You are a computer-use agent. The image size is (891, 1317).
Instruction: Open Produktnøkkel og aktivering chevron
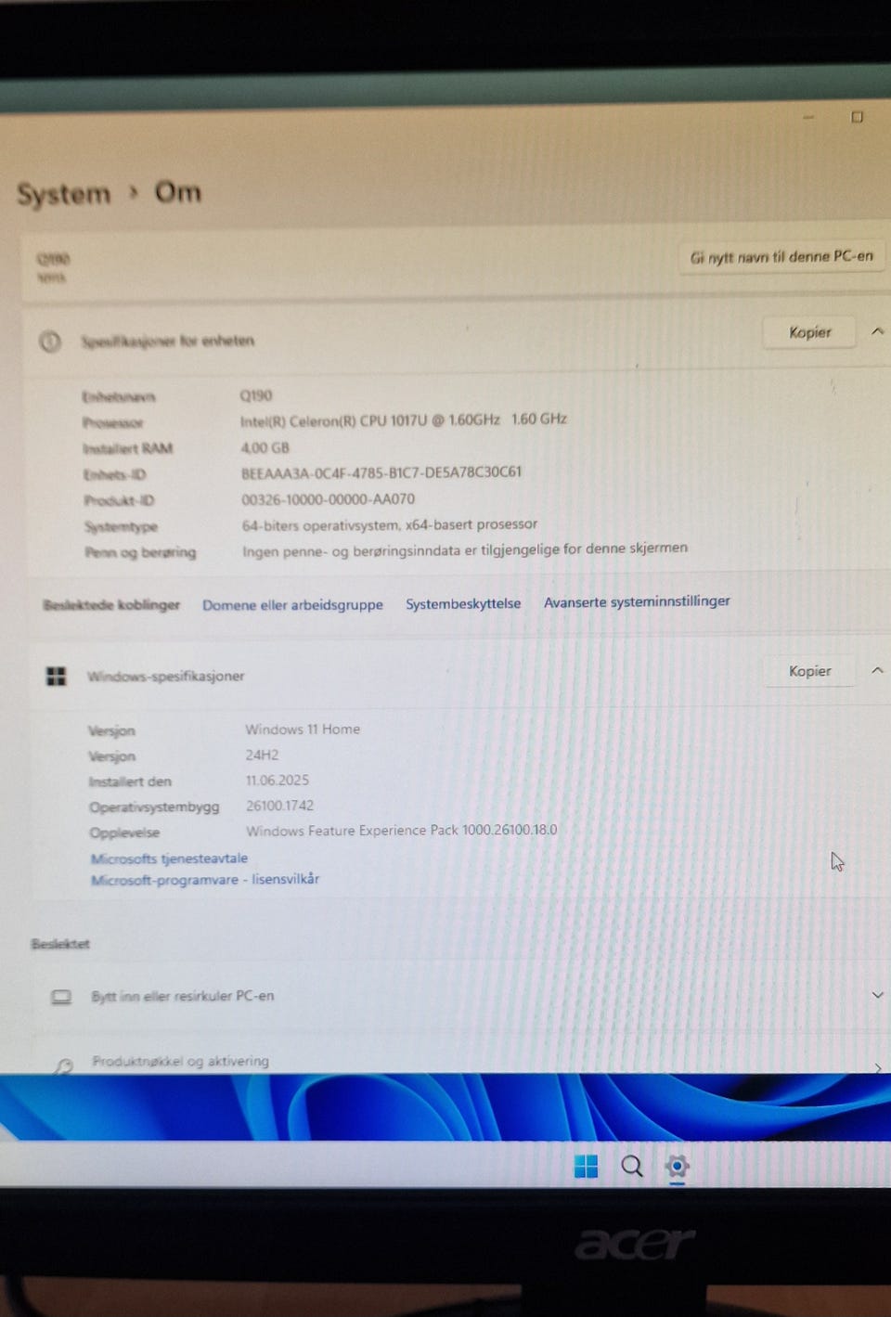pos(878,1067)
